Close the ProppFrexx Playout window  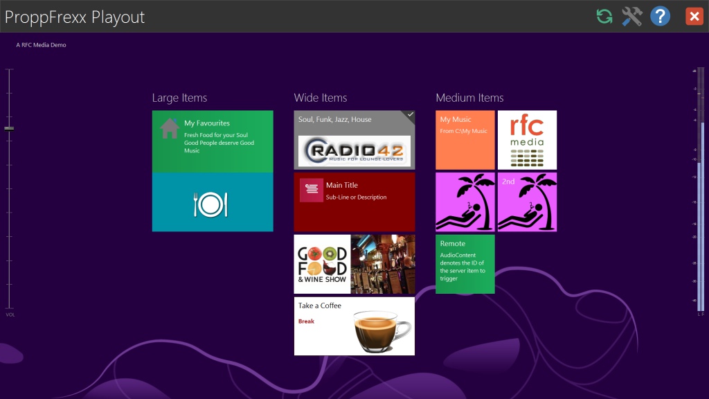[x=694, y=16]
